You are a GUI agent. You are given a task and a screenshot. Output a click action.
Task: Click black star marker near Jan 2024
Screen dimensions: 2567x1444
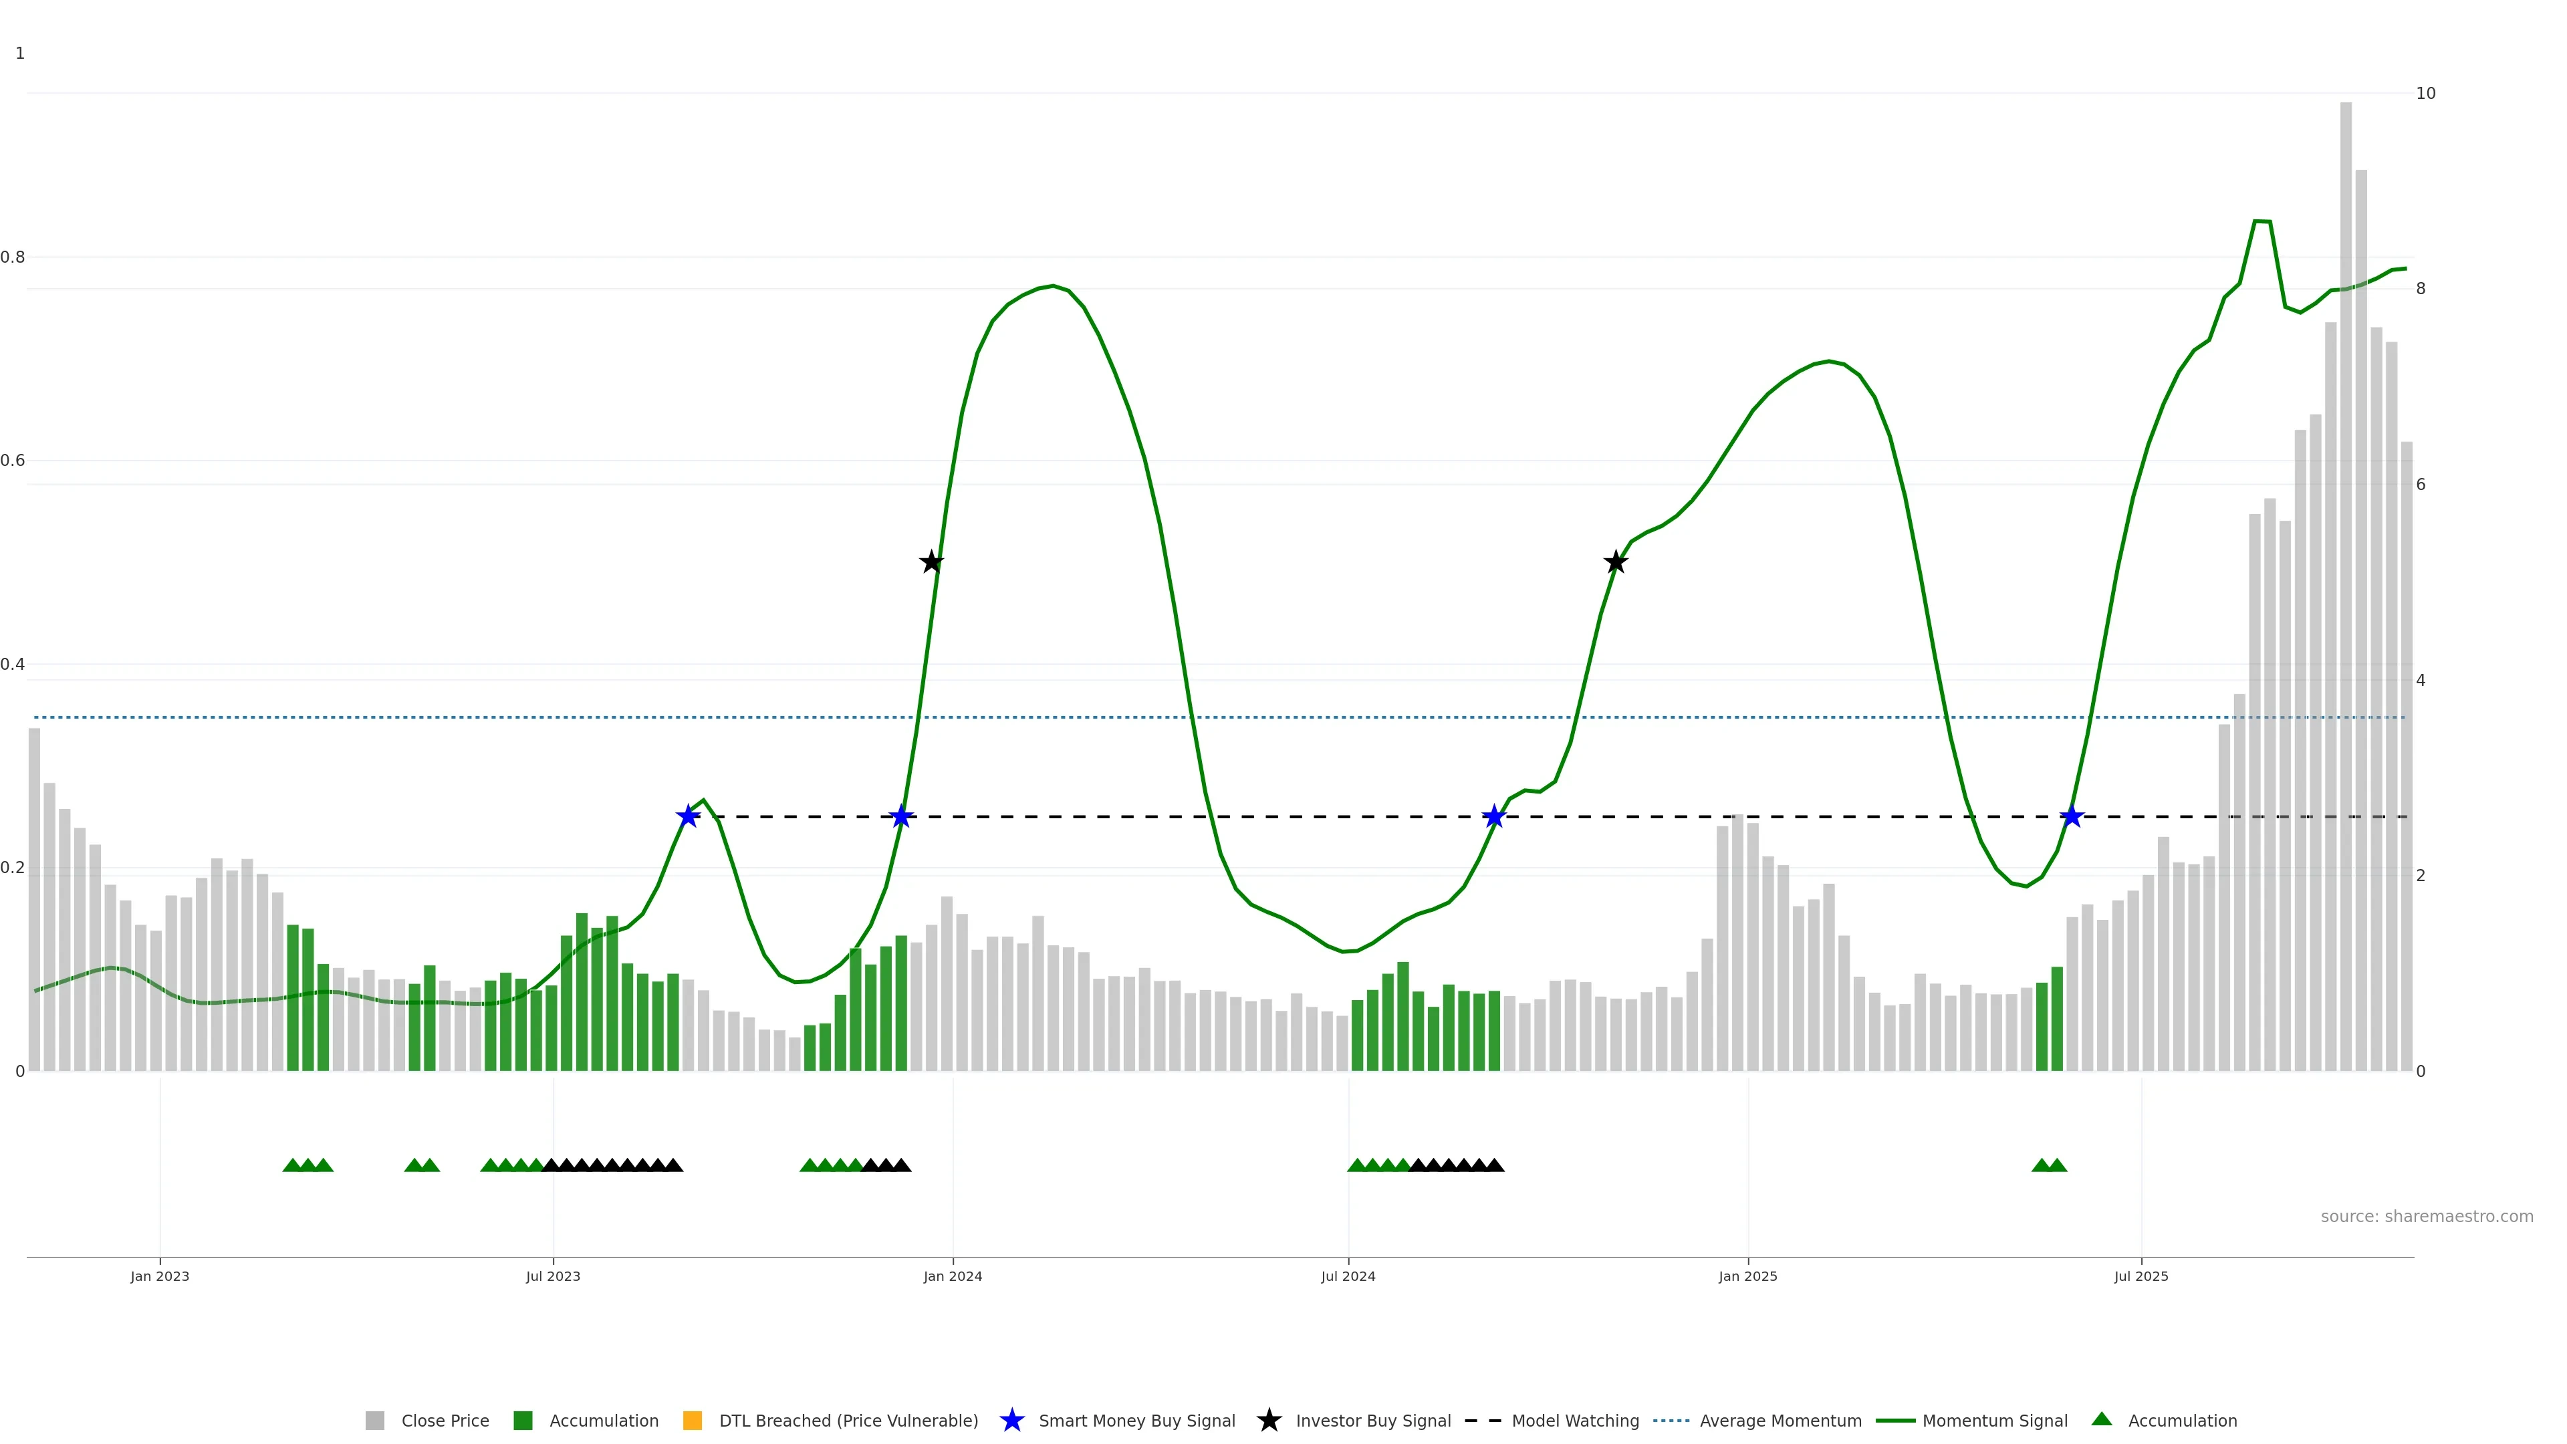[x=931, y=562]
